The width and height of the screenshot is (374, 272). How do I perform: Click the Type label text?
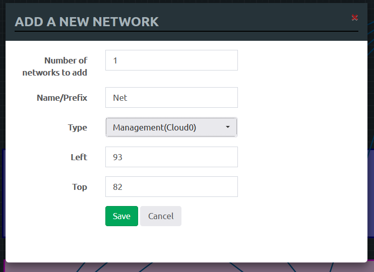pos(78,127)
